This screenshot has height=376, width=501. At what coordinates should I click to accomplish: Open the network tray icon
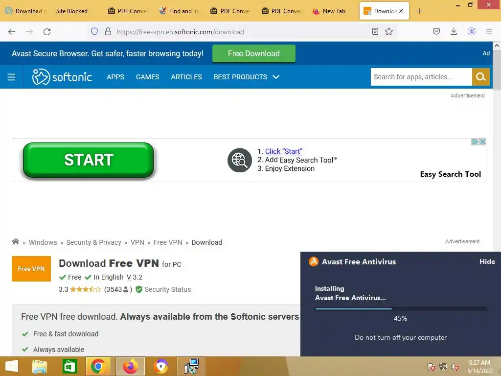(443, 367)
